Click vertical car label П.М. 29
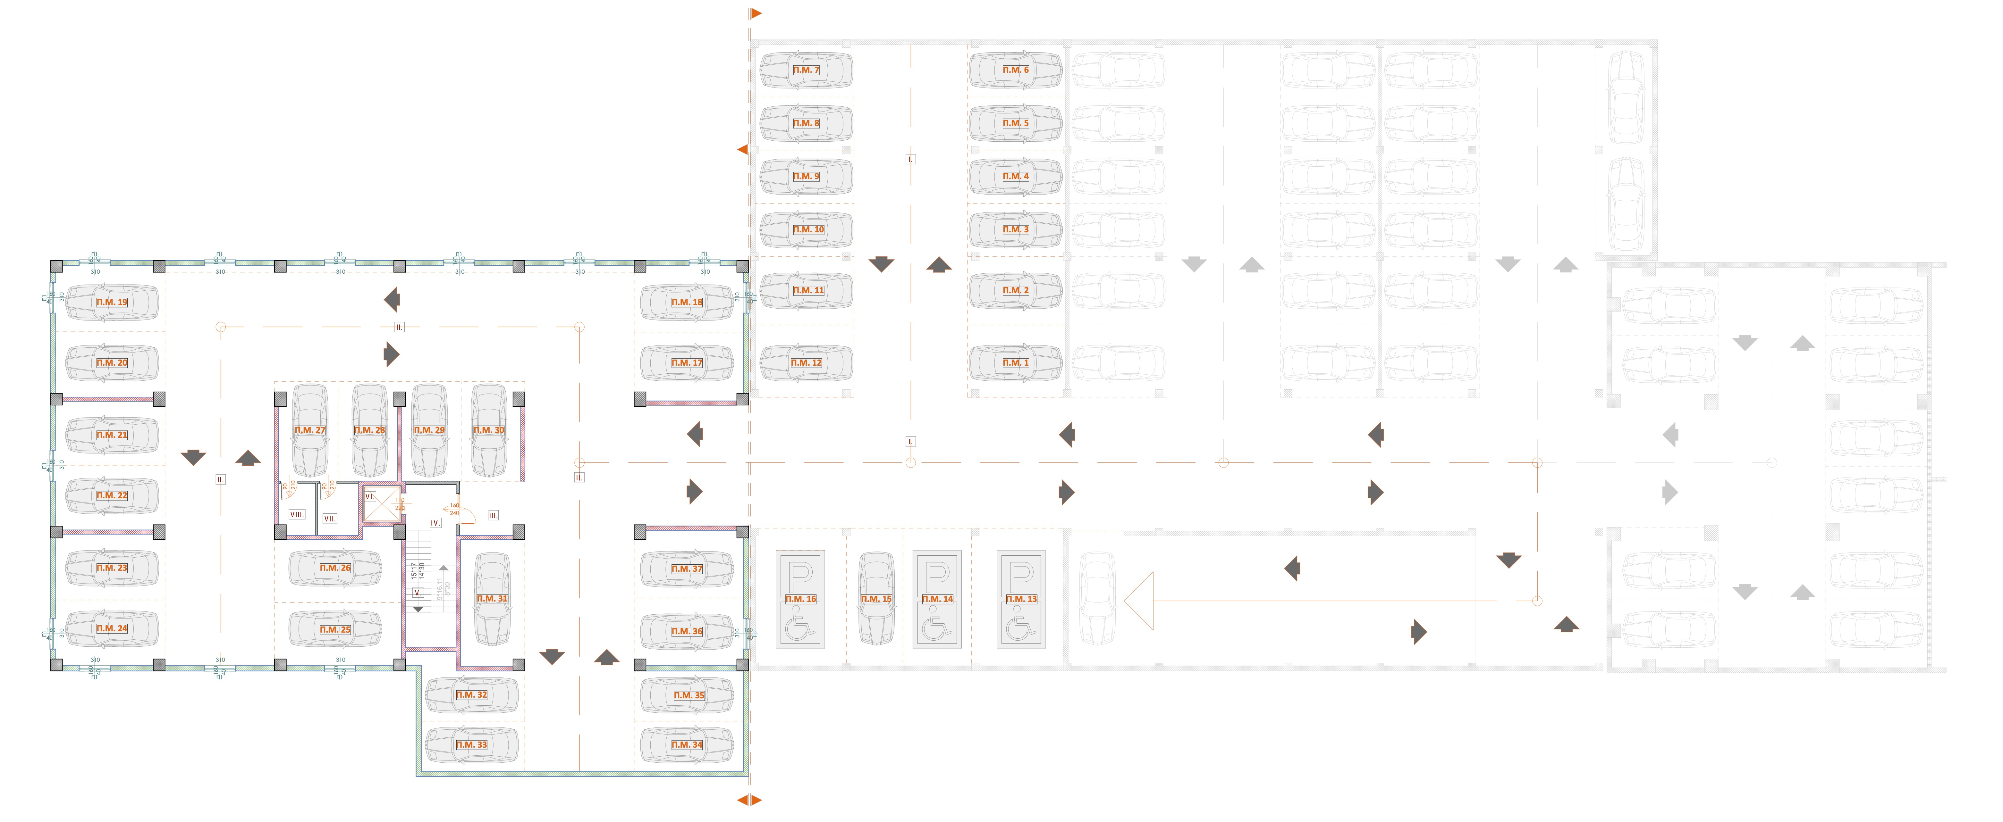 [429, 430]
